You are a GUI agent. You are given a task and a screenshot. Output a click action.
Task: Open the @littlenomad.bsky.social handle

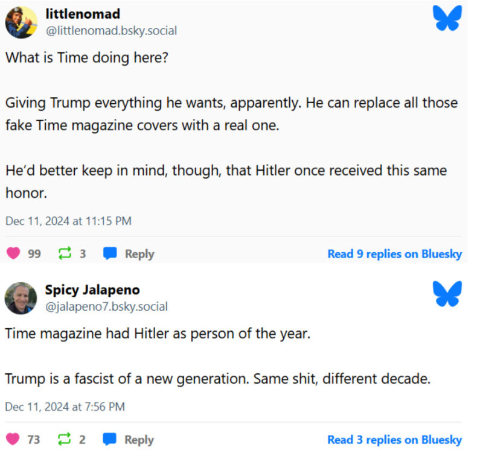click(111, 31)
